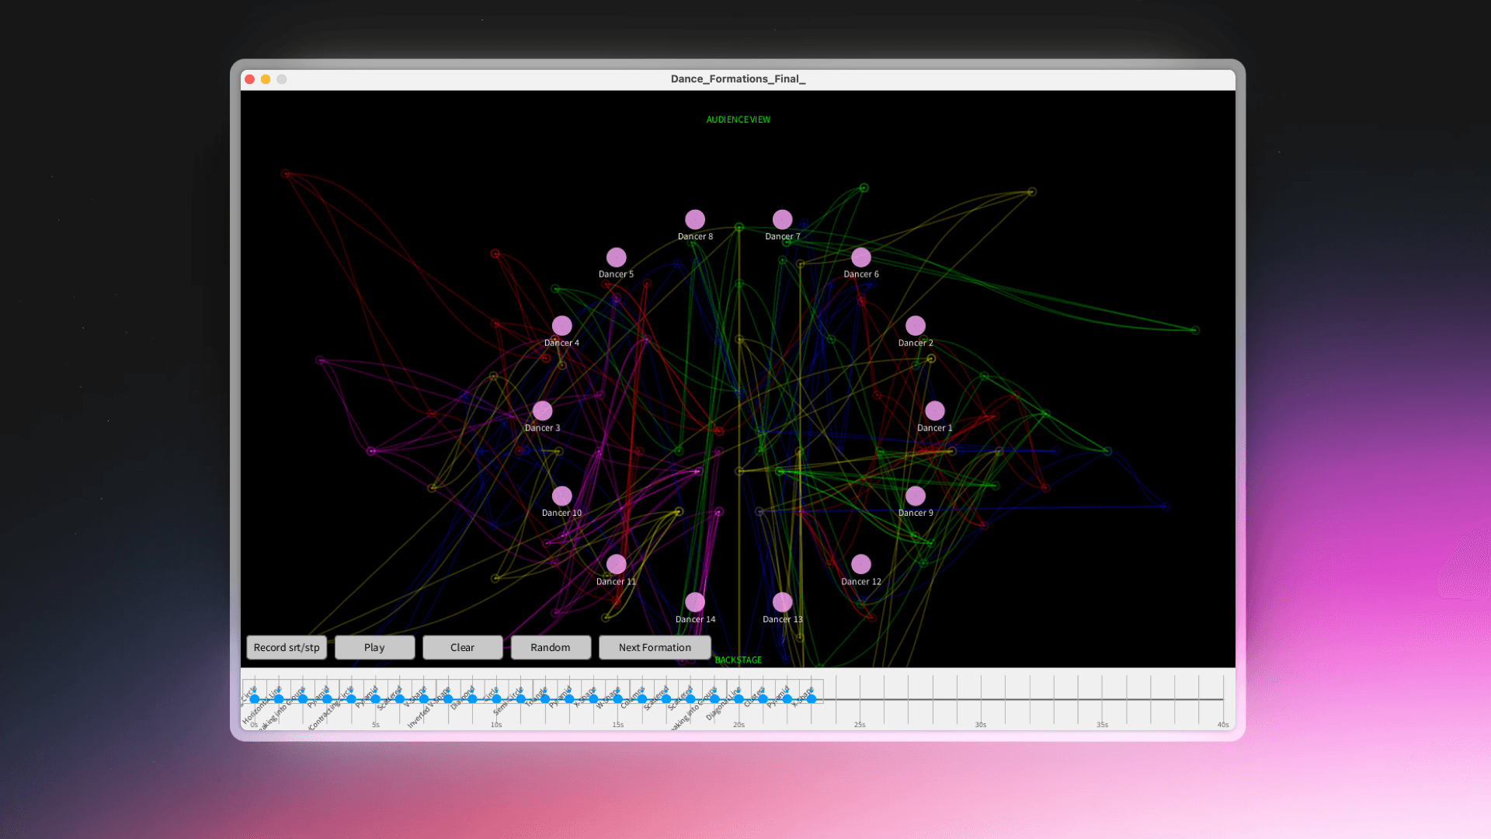Select the Dancer 7 node
The image size is (1491, 839).
click(x=782, y=220)
